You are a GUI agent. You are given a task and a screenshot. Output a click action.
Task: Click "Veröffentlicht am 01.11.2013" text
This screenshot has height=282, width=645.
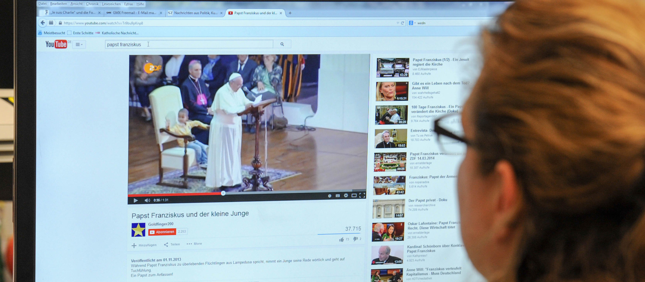point(156,260)
